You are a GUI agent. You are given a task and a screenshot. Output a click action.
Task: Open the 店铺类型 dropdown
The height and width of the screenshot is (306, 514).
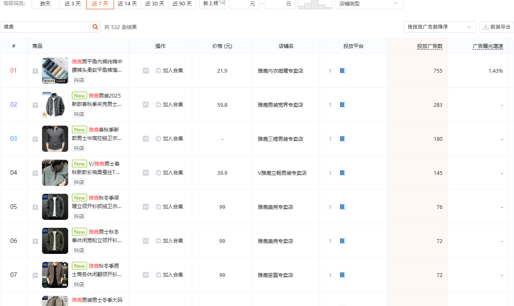[x=369, y=4]
